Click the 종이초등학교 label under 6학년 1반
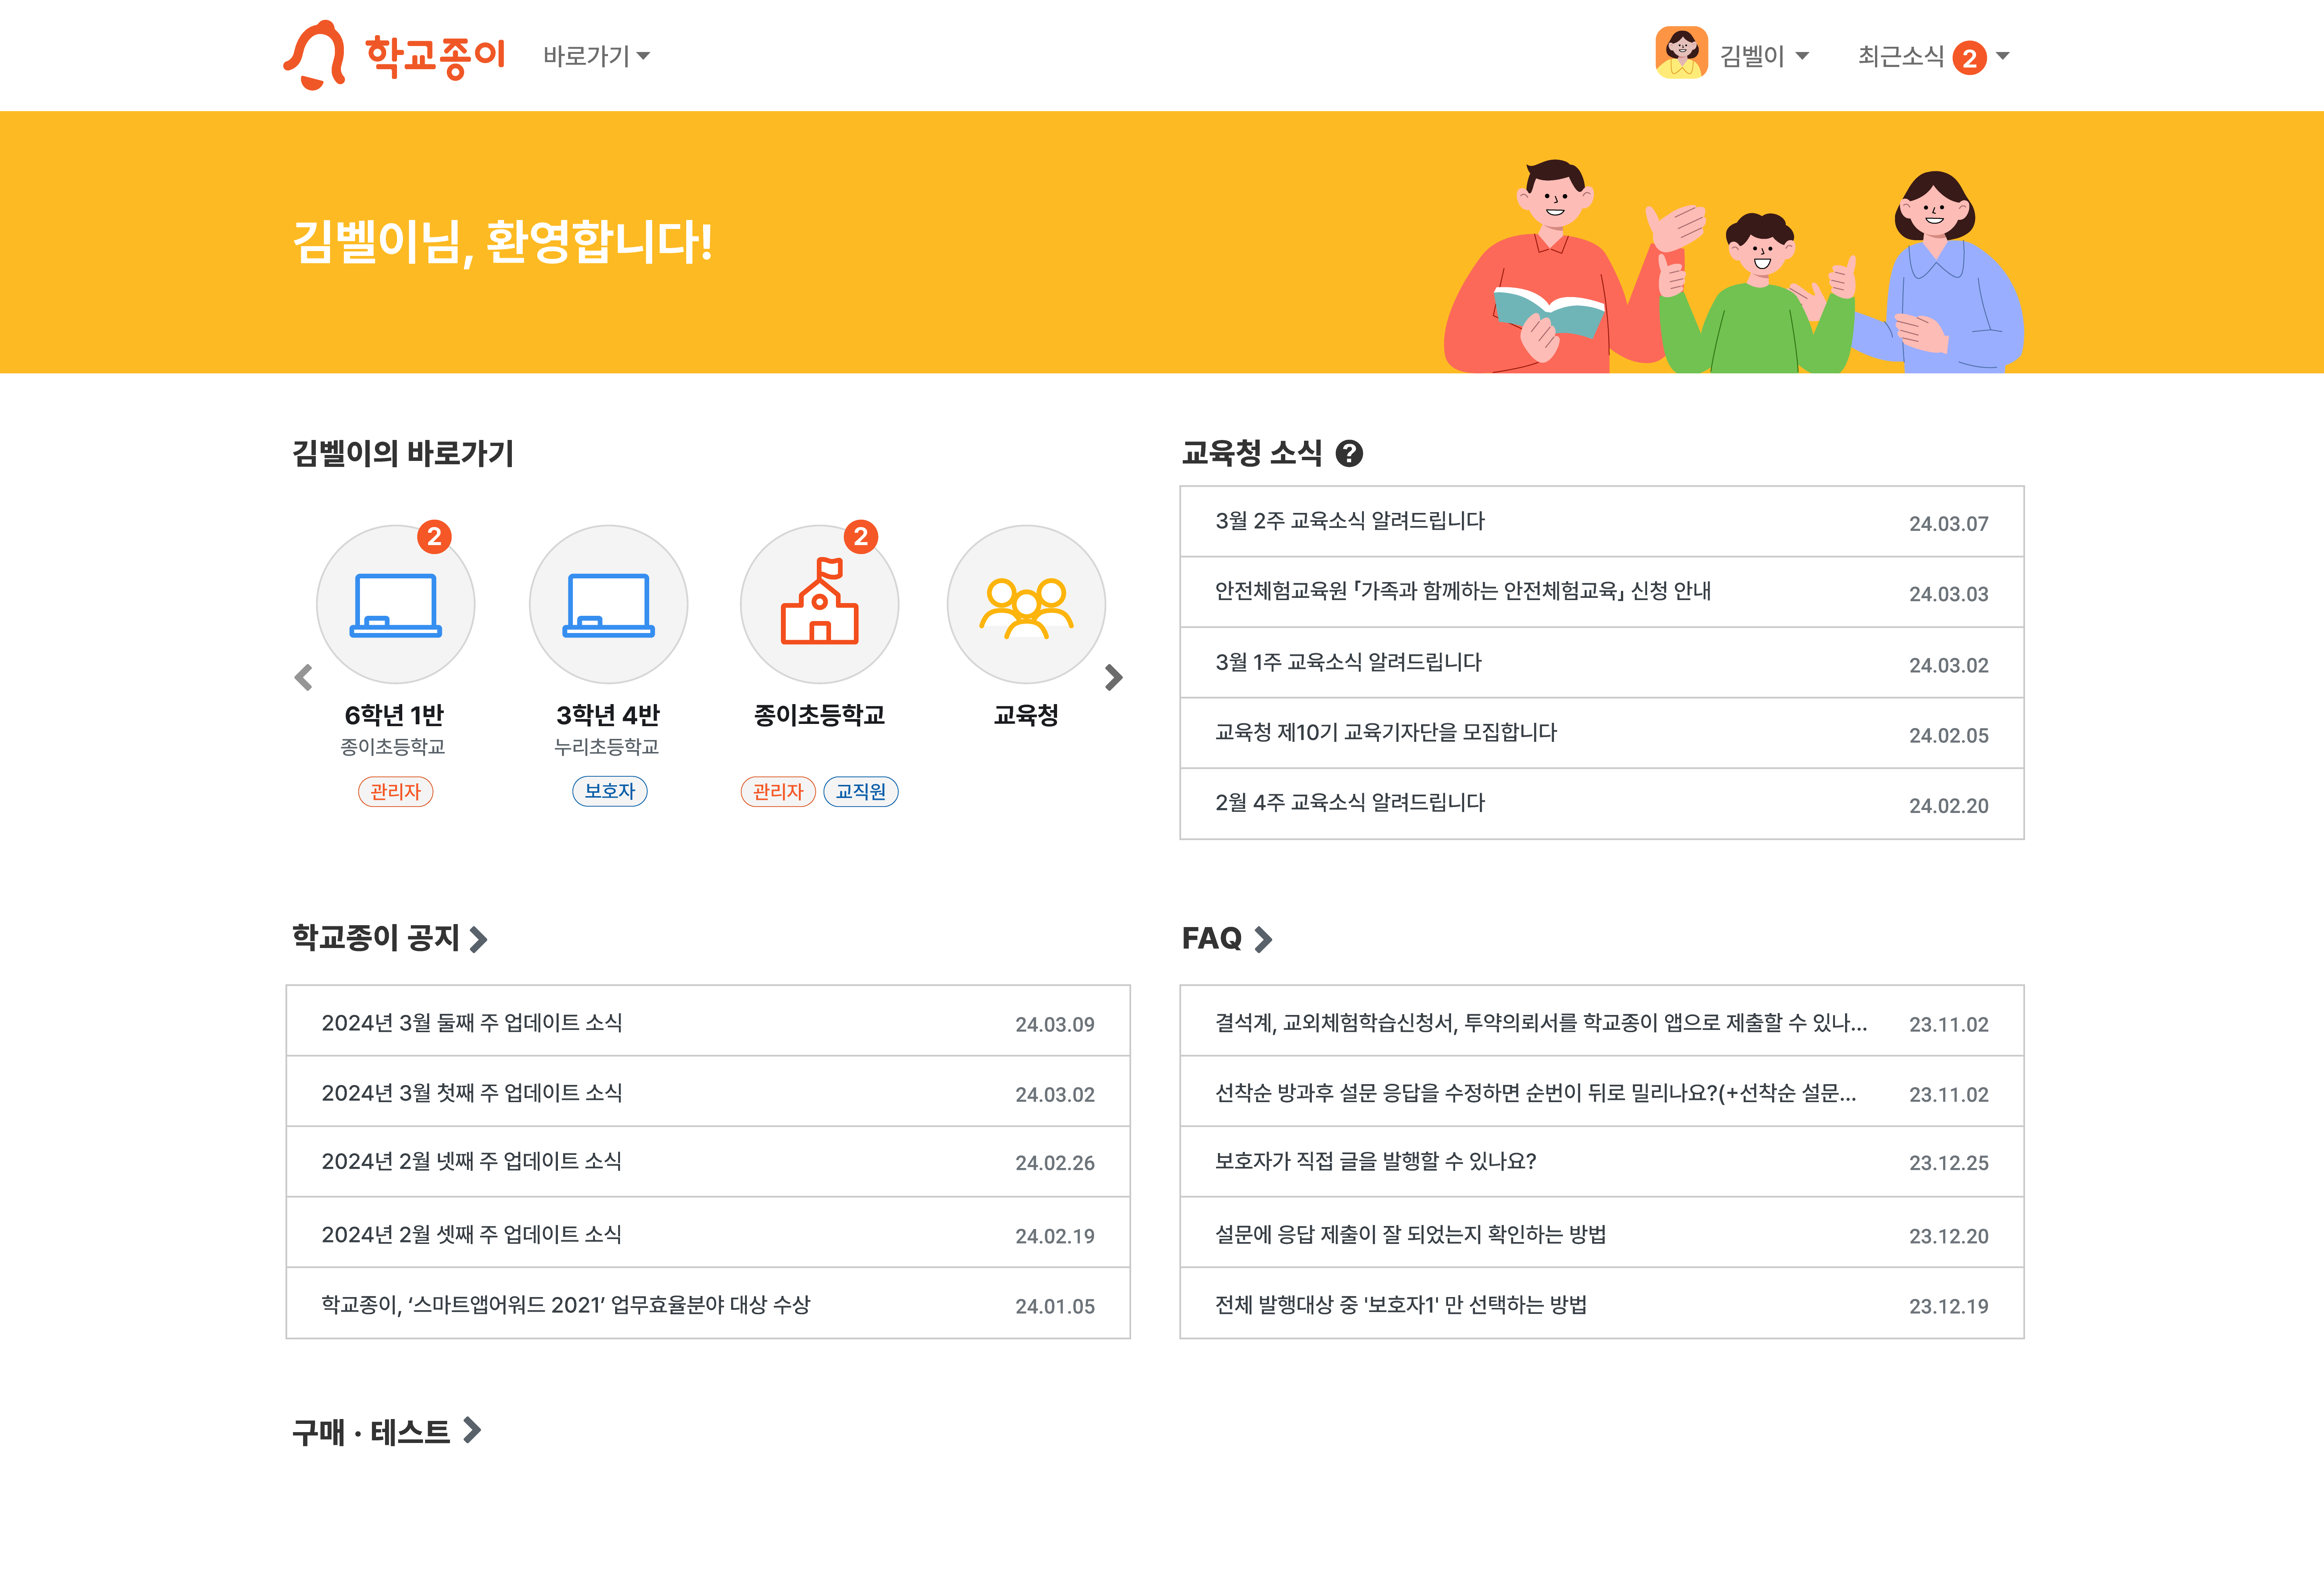2324x1587 pixels. pyautogui.click(x=393, y=747)
